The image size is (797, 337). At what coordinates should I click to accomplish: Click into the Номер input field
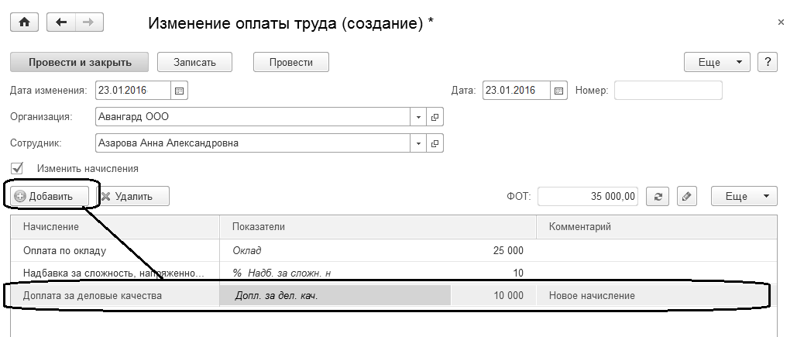pos(668,91)
